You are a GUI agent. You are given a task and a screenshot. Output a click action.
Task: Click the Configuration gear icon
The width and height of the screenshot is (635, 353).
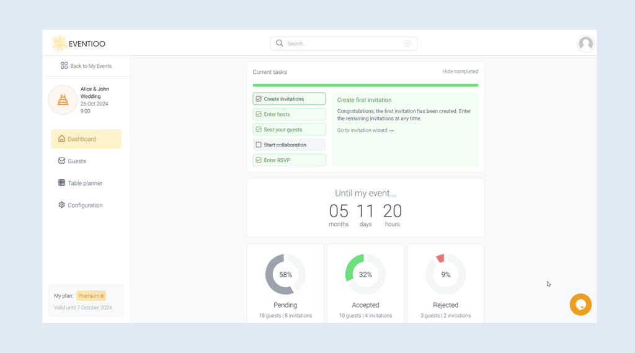(x=61, y=205)
